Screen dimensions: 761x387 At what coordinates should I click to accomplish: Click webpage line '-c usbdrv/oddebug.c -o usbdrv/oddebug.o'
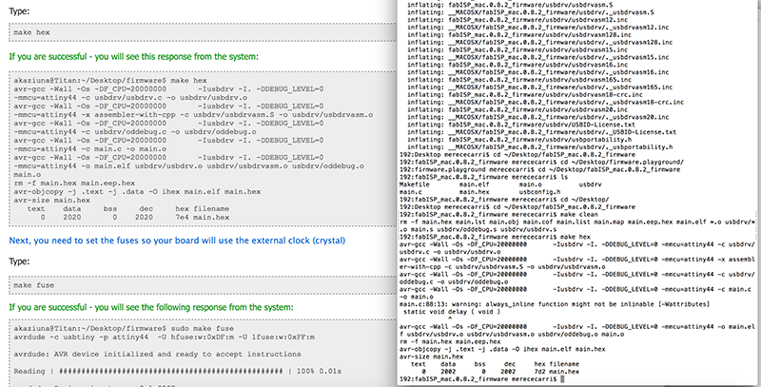tap(135, 131)
